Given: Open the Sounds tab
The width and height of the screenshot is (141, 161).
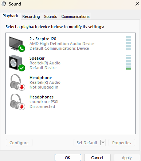Looking at the screenshot, I should (x=51, y=16).
